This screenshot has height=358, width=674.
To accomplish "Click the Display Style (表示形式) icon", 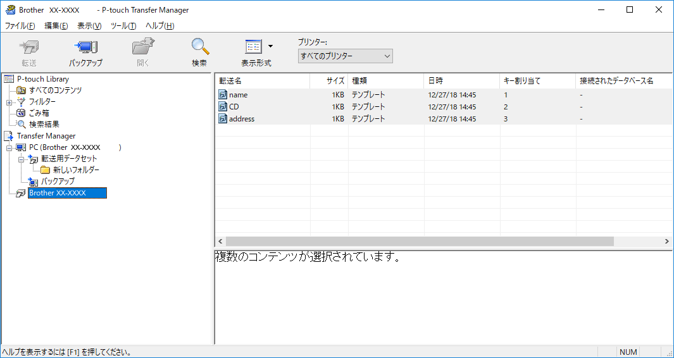I will 253,46.
